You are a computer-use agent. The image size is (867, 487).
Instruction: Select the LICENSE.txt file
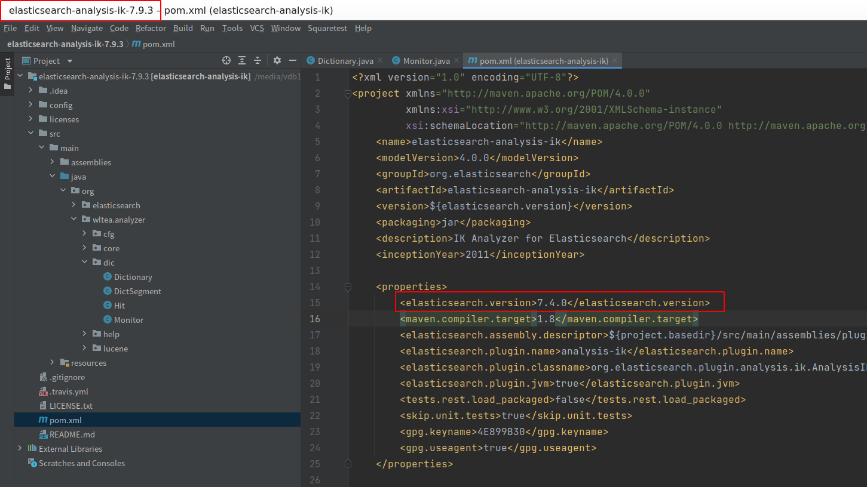(66, 406)
